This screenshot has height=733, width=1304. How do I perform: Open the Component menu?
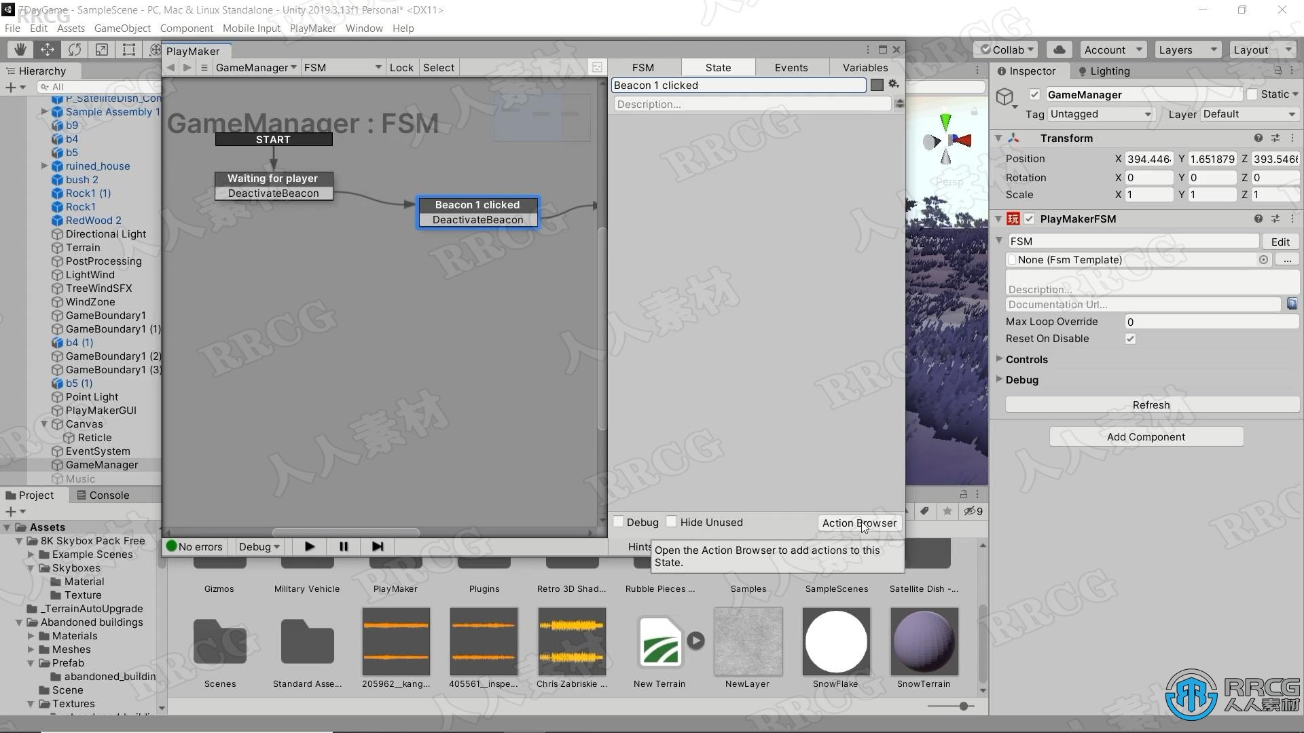(186, 28)
